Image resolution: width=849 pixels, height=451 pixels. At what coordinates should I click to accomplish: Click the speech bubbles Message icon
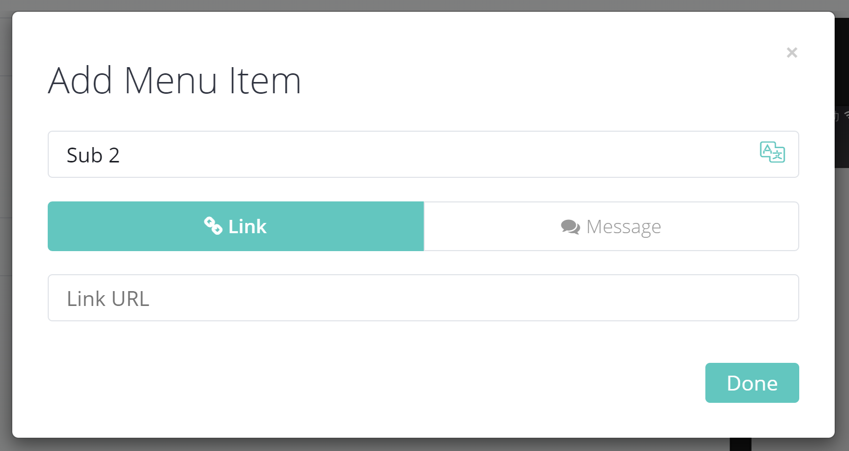point(570,227)
